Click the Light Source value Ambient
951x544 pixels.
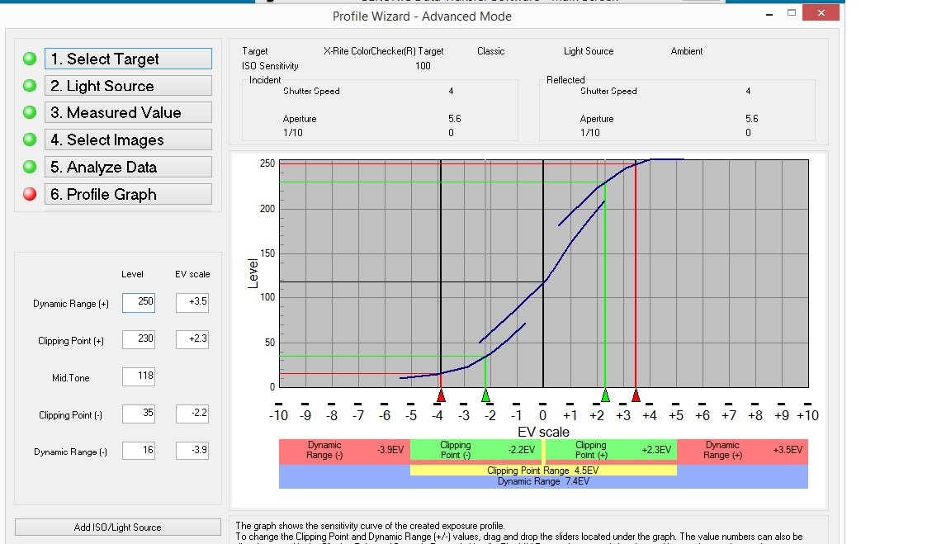pyautogui.click(x=687, y=51)
